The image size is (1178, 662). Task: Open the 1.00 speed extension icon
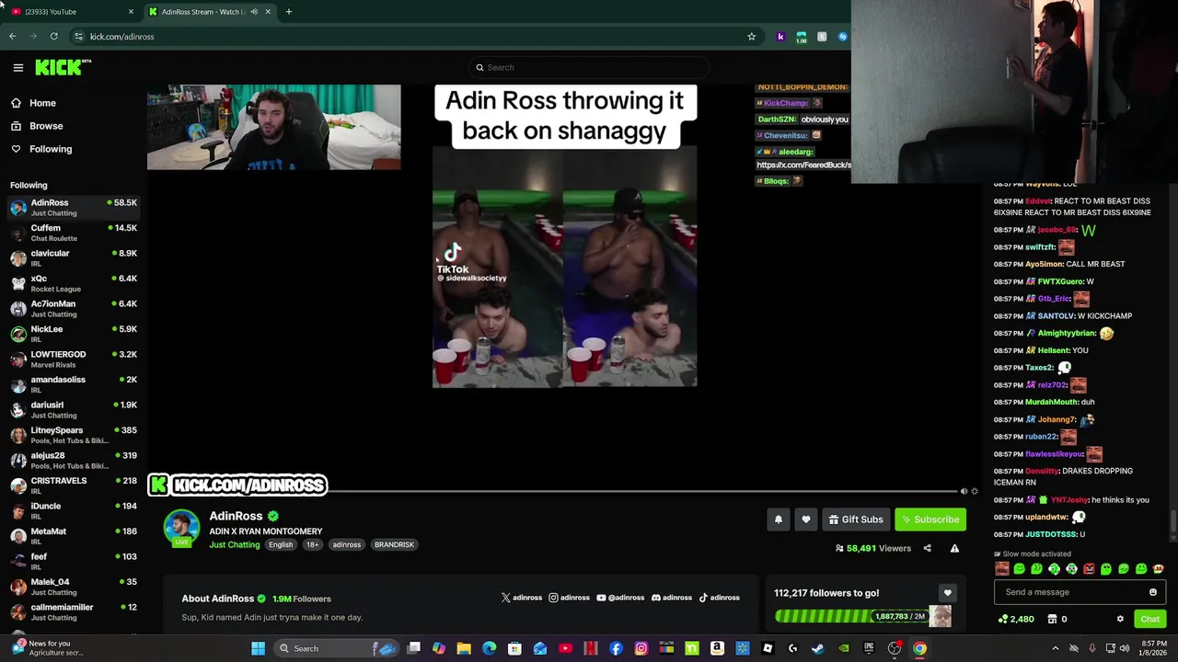tap(802, 37)
